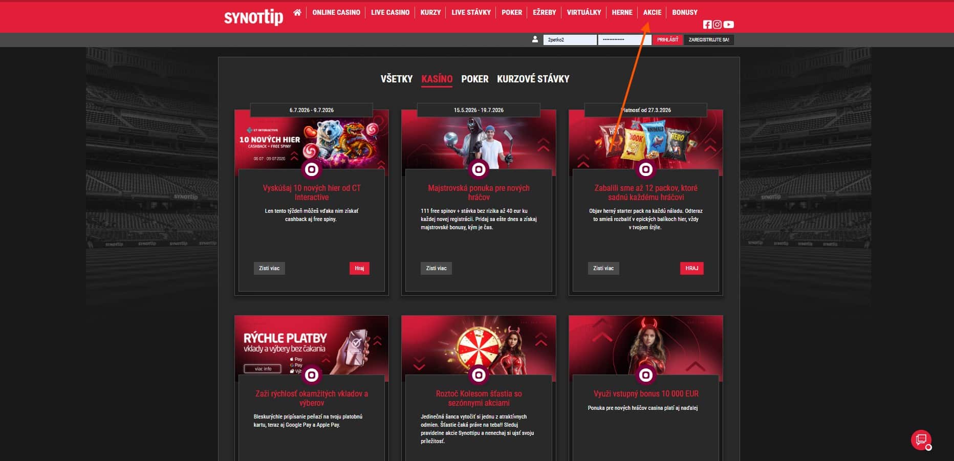Open Synottip YouTube channel

pyautogui.click(x=729, y=25)
